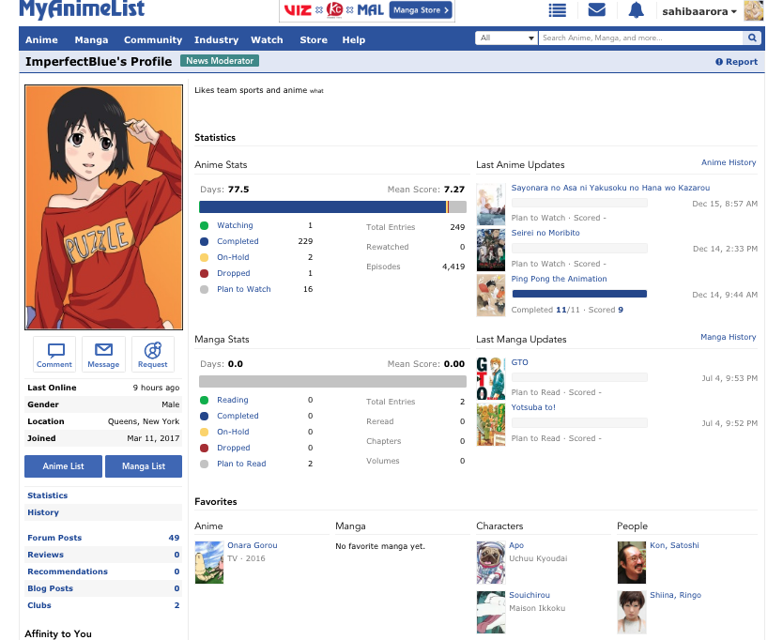783x640 pixels.
Task: Open the All search category dropdown
Action: [x=506, y=38]
